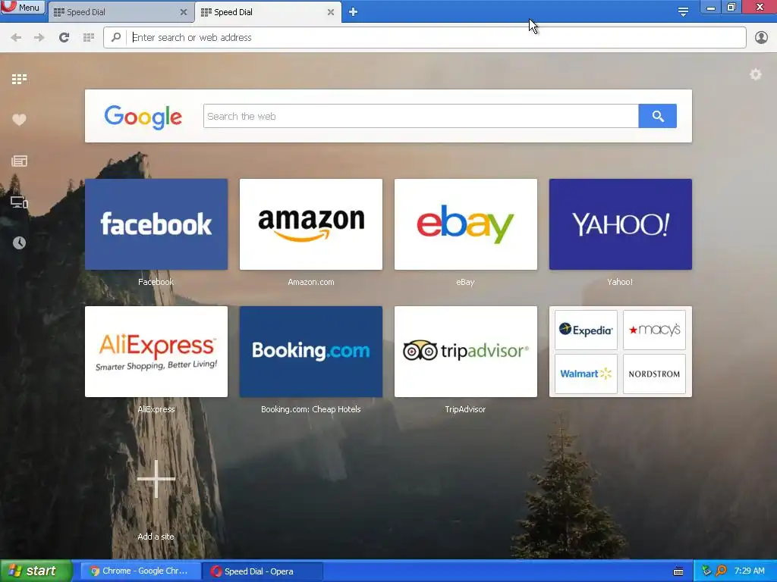Click the AliExpress label text
777x582 pixels.
[156, 409]
